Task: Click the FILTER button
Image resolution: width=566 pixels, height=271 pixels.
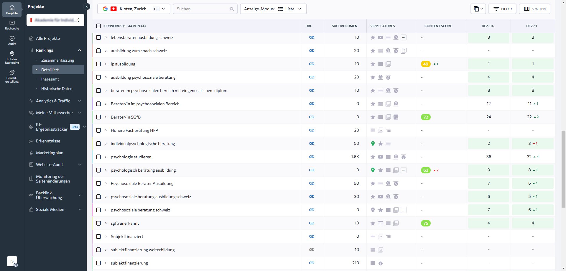Action: tap(502, 9)
